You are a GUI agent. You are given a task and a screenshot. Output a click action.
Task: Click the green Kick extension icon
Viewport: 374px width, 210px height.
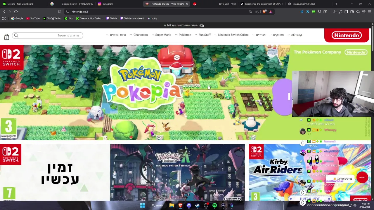click(x=314, y=12)
